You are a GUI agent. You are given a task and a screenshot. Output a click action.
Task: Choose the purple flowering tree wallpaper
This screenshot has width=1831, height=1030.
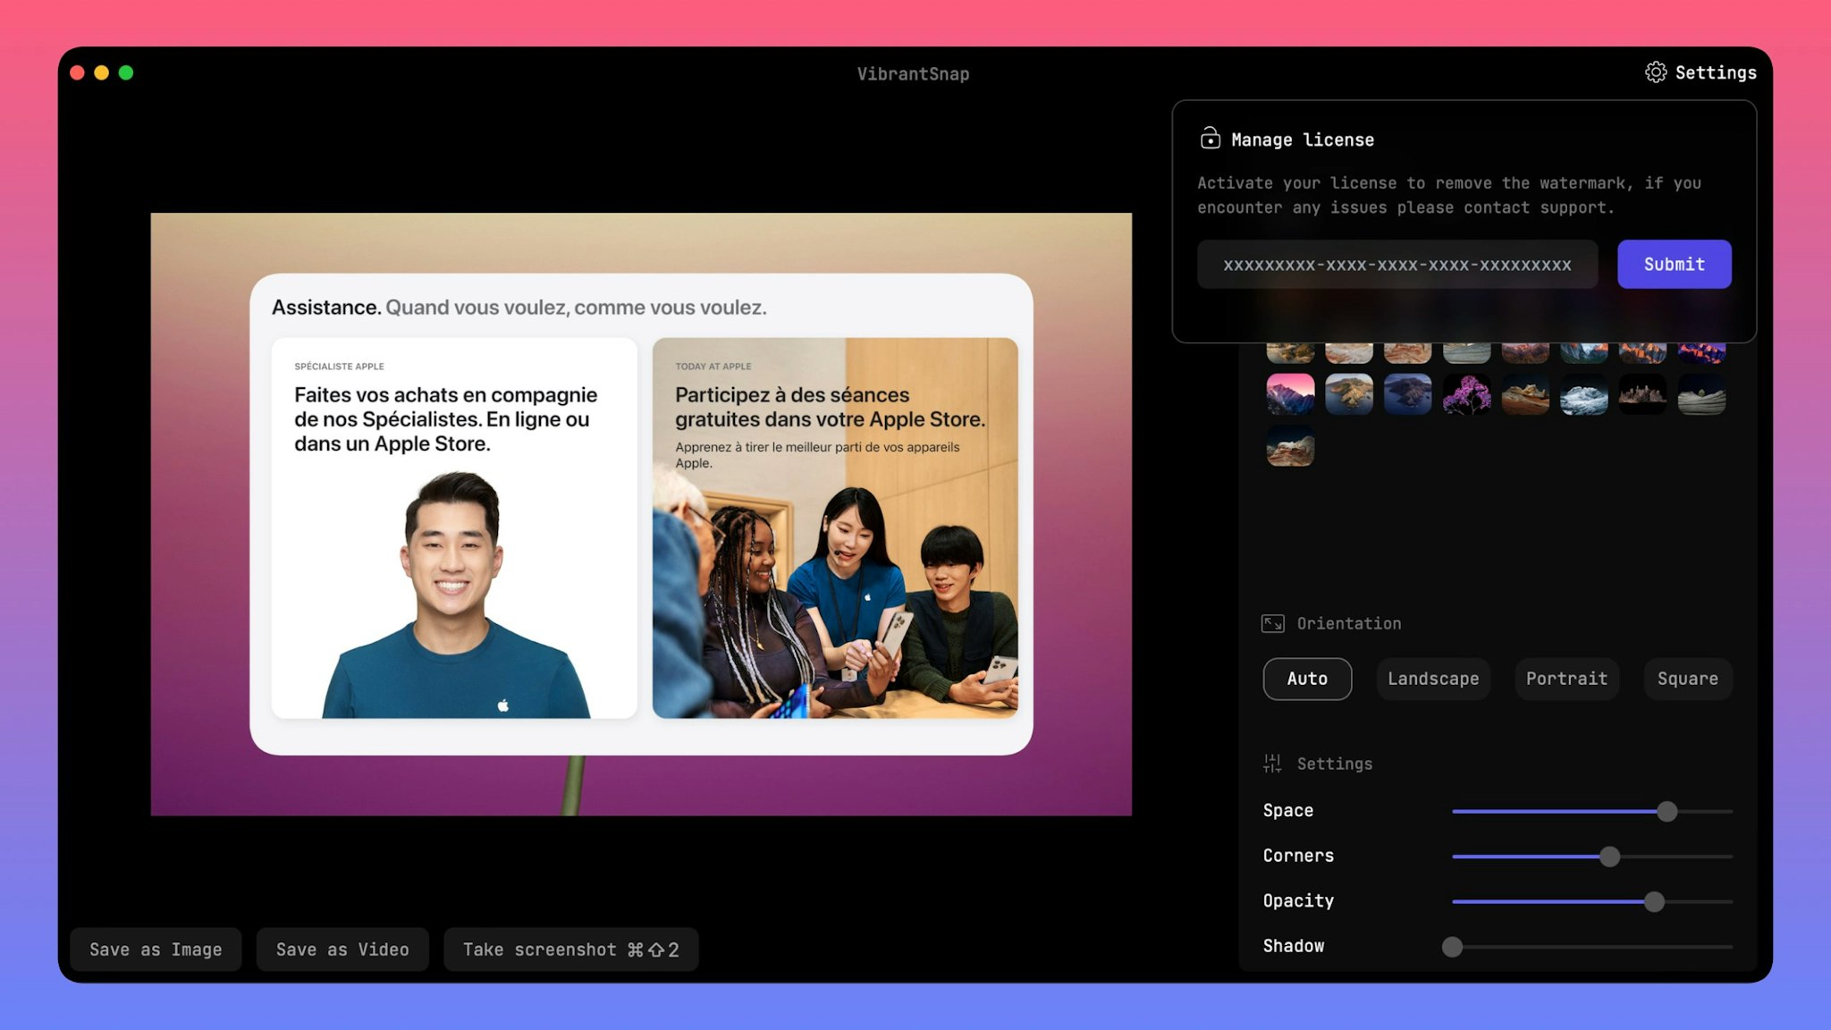click(x=1466, y=394)
